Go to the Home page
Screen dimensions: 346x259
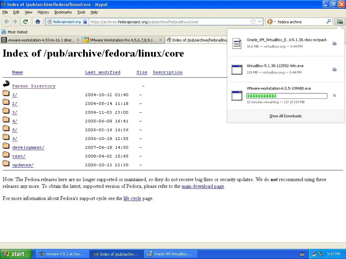tap(38, 22)
